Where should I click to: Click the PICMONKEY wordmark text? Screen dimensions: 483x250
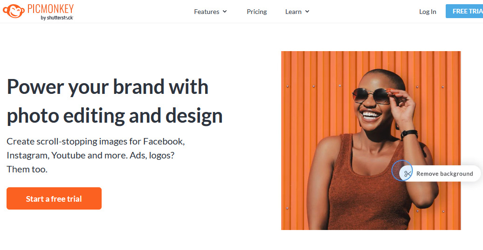click(50, 8)
